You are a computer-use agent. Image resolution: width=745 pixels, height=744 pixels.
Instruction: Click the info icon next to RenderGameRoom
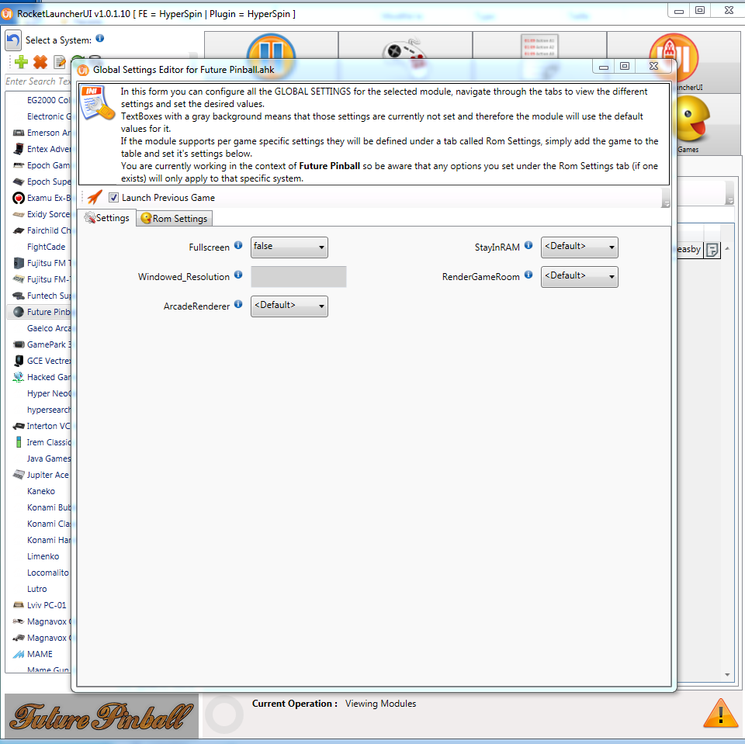tap(528, 275)
